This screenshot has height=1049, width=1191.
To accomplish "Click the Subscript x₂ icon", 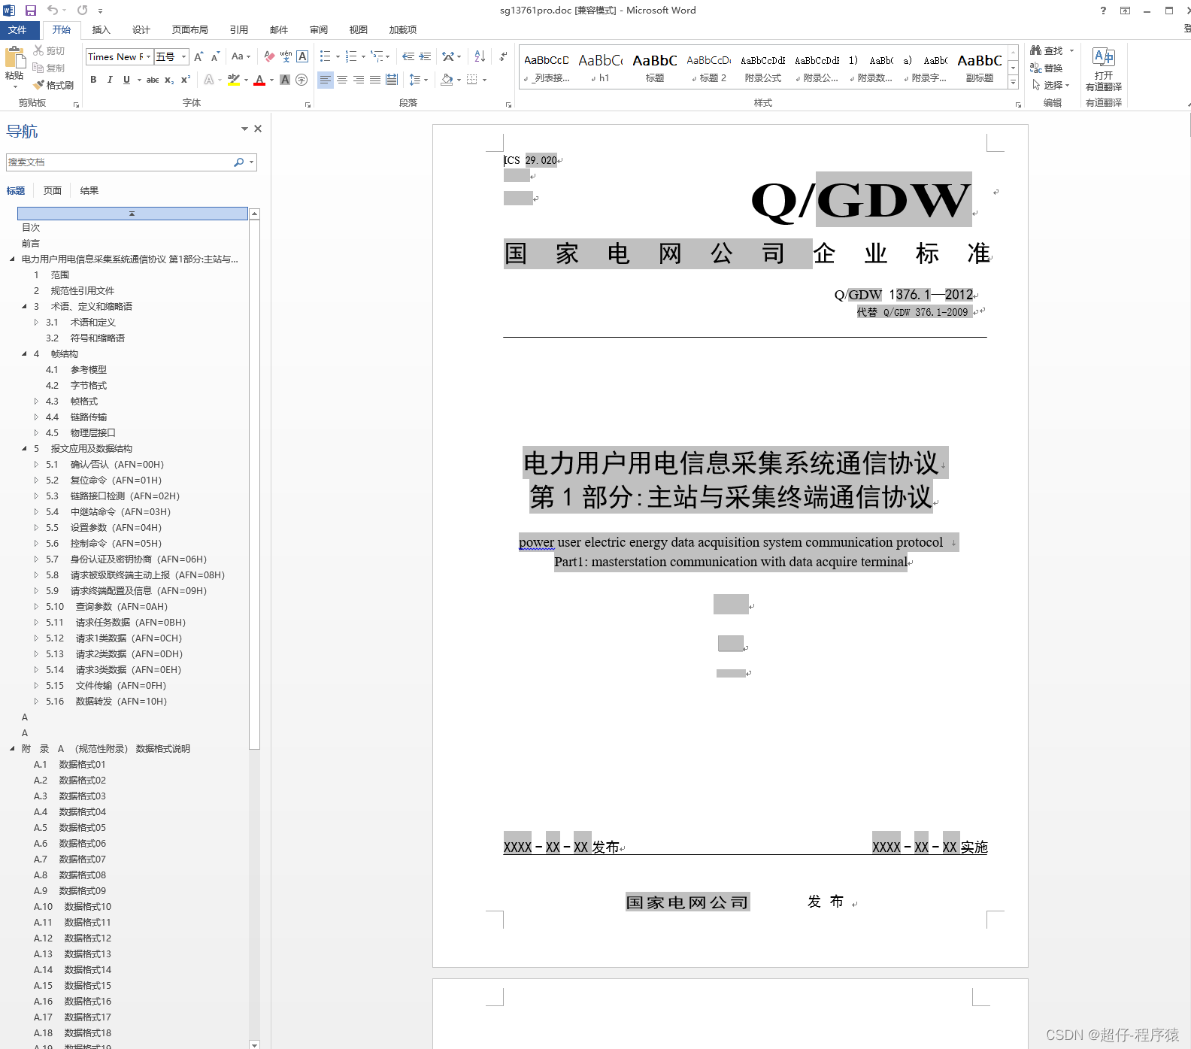I will 169,80.
